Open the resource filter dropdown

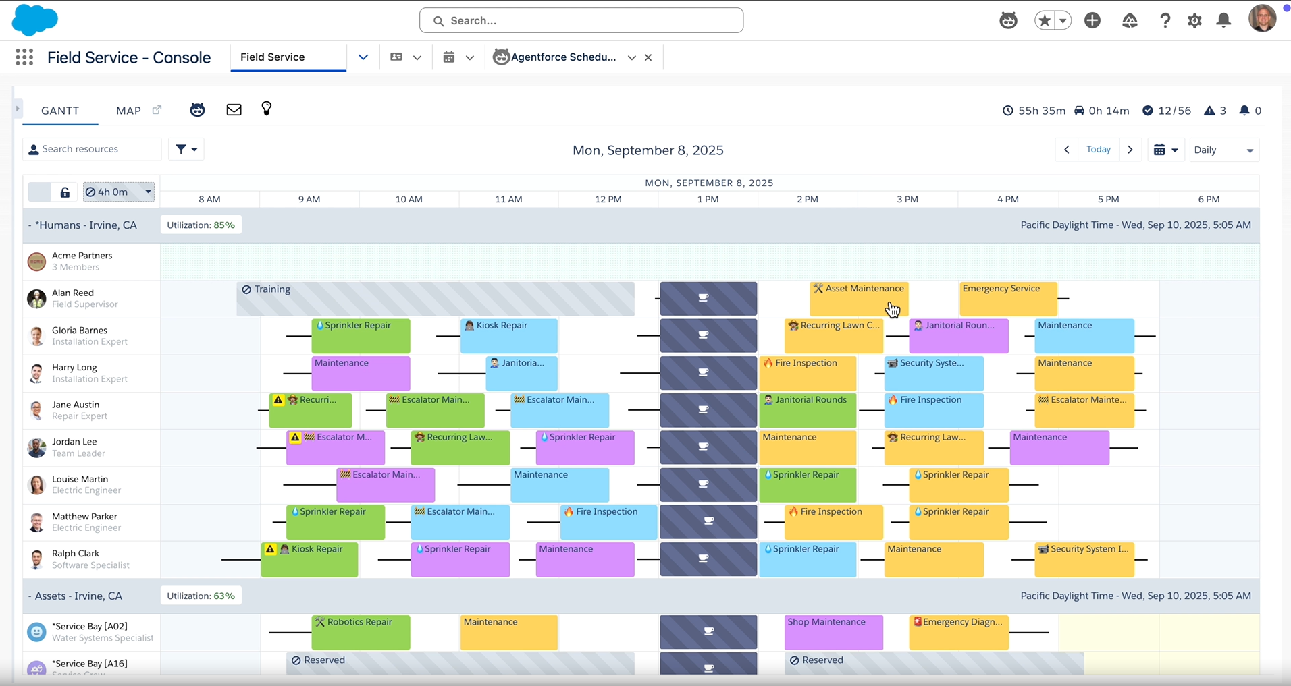click(186, 149)
